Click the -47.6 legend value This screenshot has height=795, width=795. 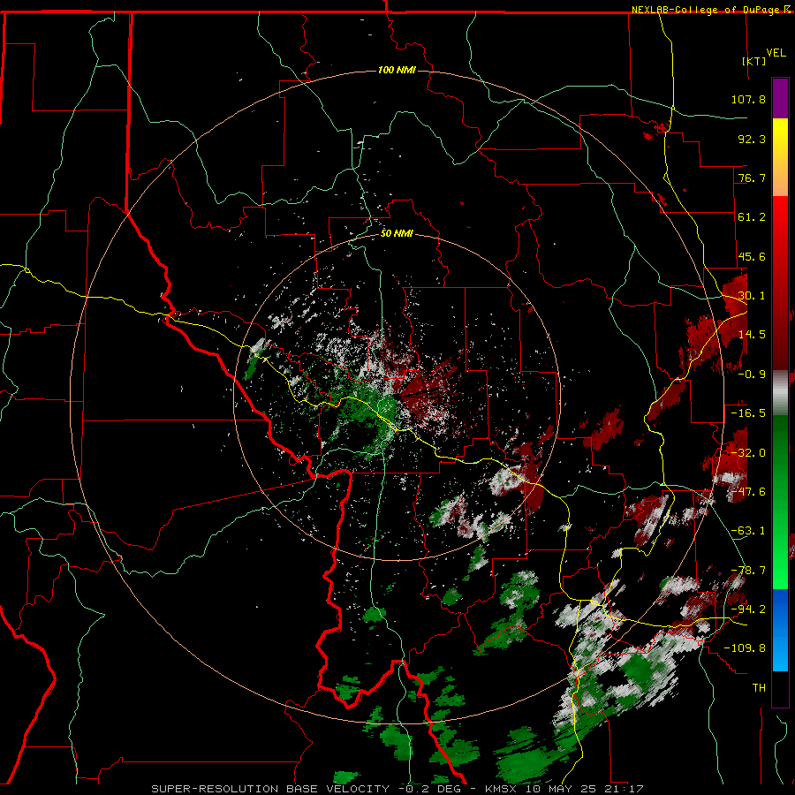[x=748, y=492]
